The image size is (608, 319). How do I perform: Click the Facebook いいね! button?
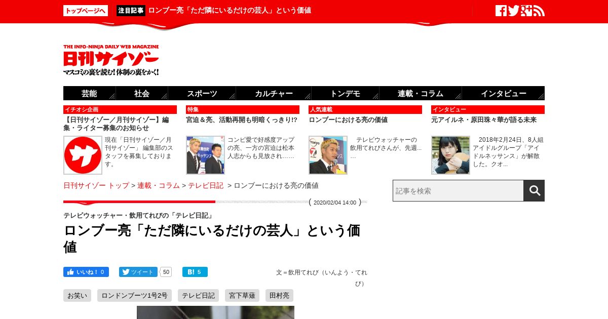point(86,272)
